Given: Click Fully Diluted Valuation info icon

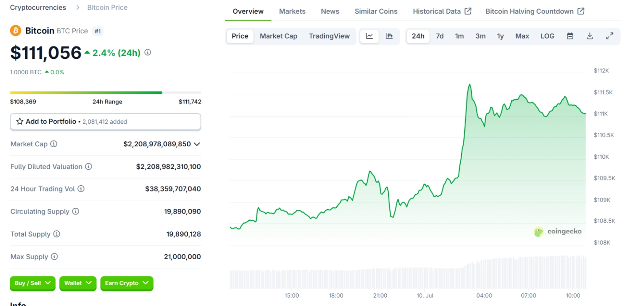Looking at the screenshot, I should click(x=89, y=166).
